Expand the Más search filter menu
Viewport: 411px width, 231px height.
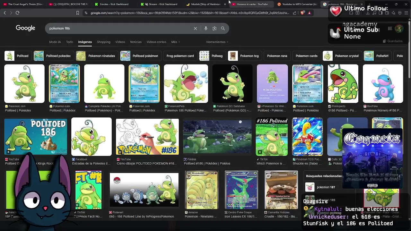pyautogui.click(x=175, y=42)
